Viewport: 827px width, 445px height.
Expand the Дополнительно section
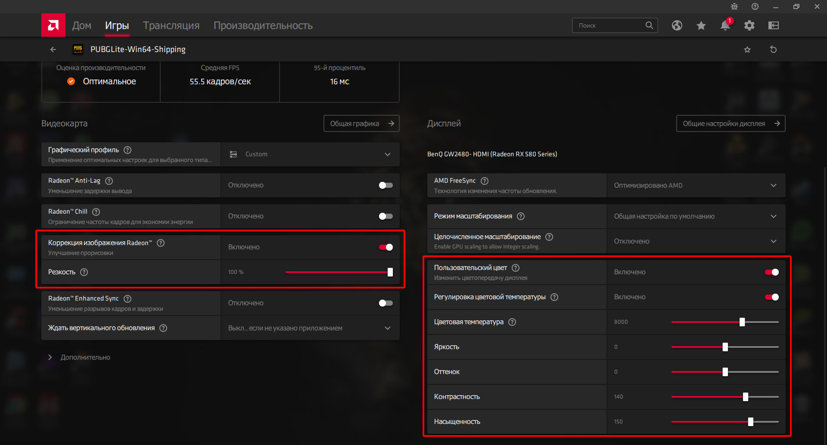pyautogui.click(x=79, y=357)
